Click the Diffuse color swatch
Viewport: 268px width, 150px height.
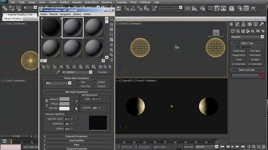point(64,104)
